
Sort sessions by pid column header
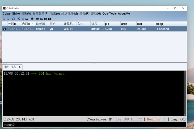click(112, 24)
